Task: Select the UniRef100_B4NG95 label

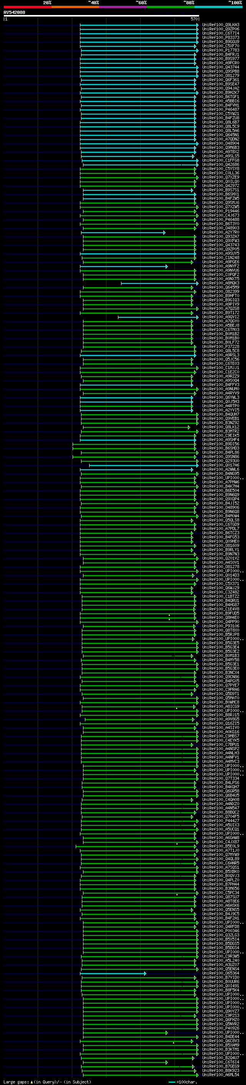Action: pyautogui.click(x=221, y=474)
